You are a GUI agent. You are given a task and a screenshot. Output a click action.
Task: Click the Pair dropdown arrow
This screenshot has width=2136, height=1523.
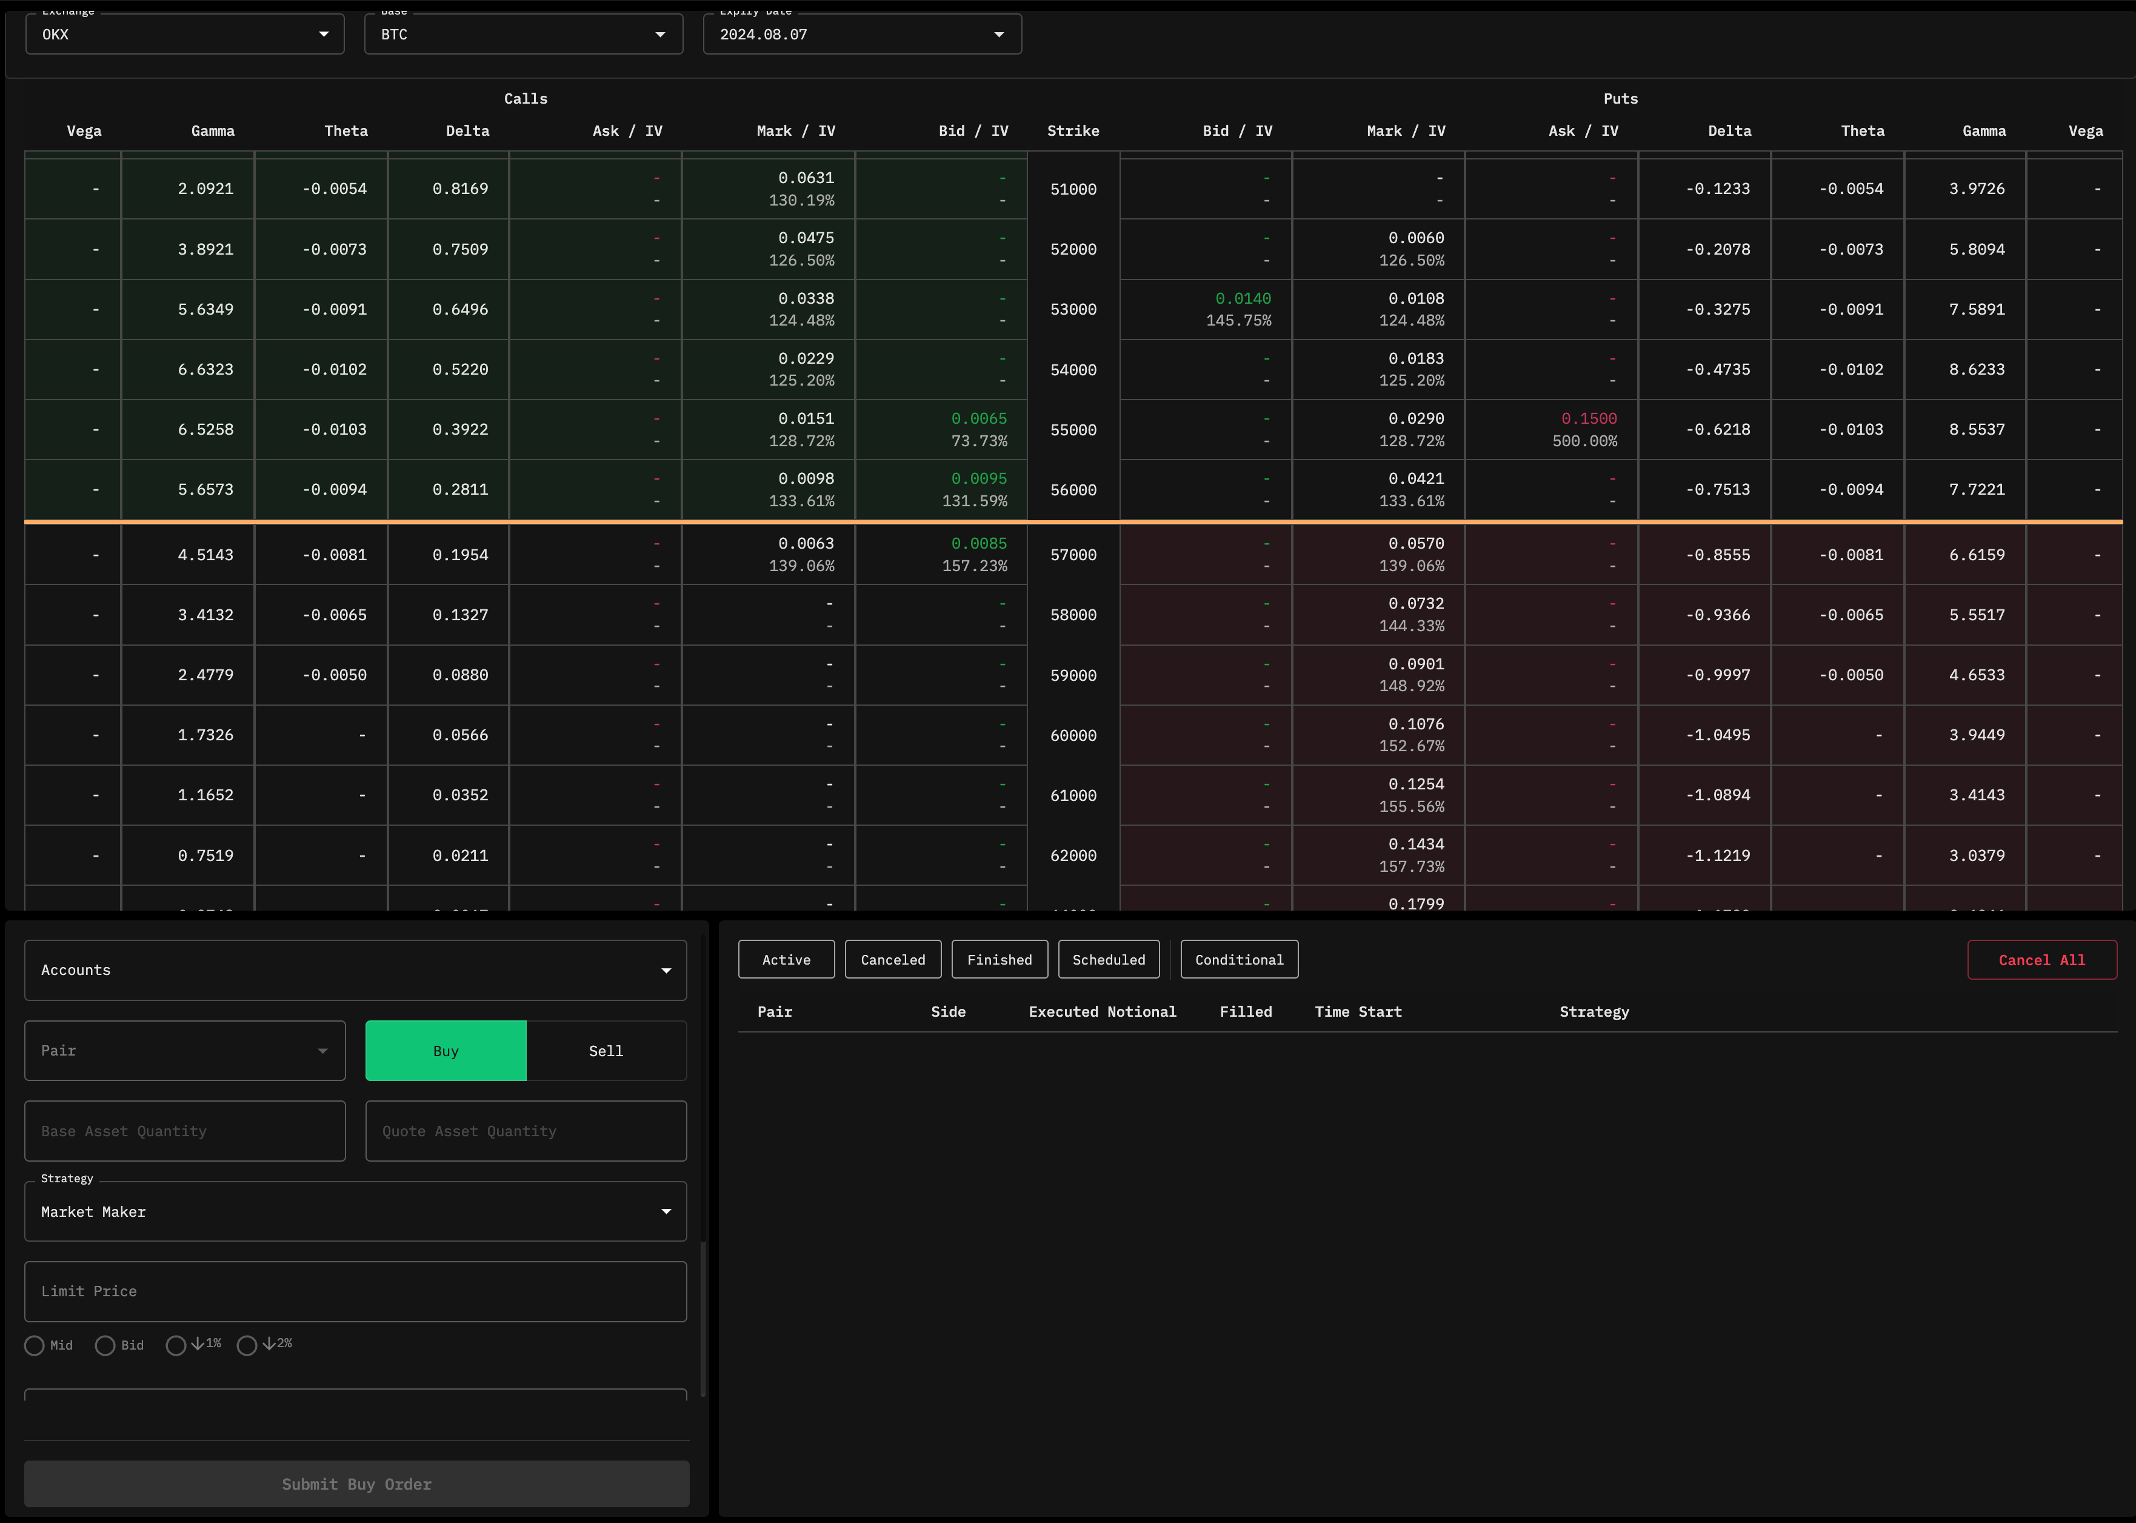coord(322,1051)
